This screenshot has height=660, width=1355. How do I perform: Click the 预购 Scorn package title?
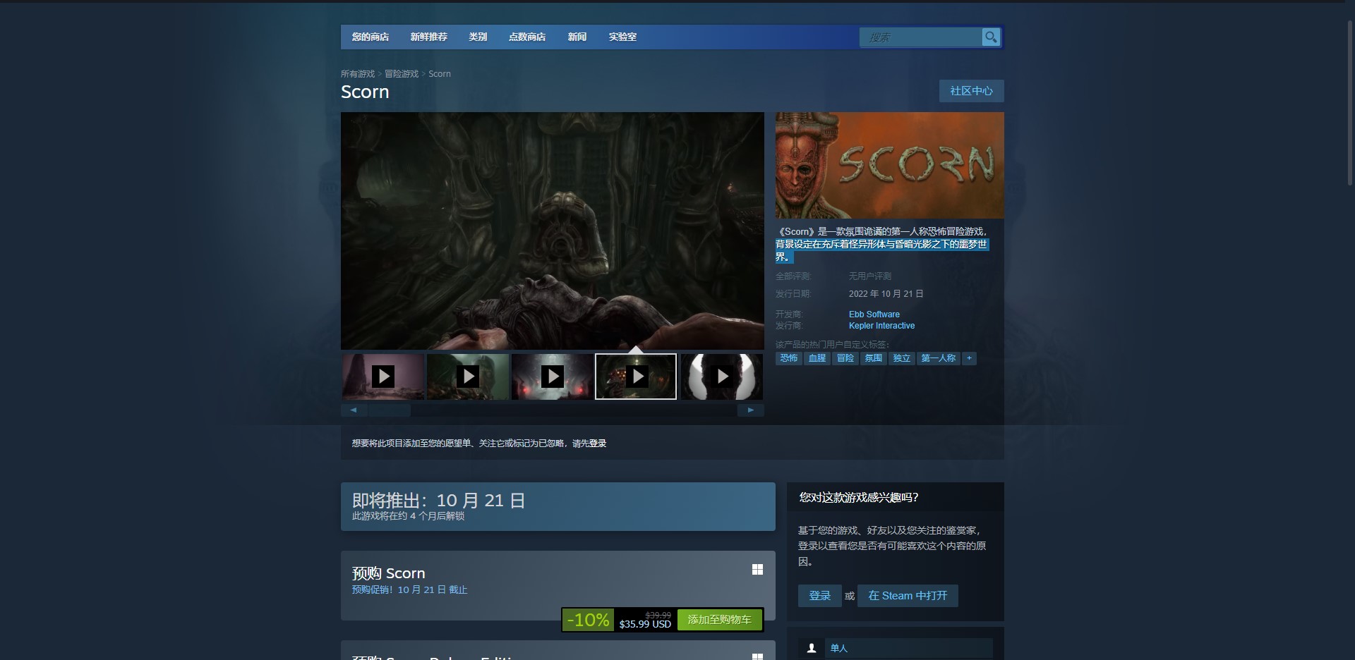pyautogui.click(x=388, y=573)
